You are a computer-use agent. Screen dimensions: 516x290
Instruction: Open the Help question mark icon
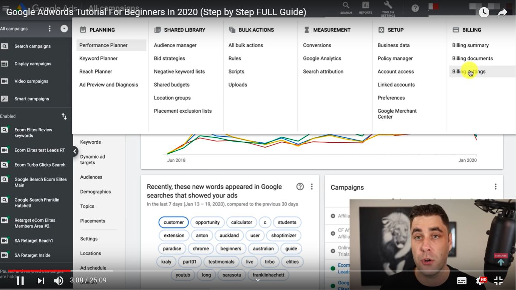click(415, 8)
